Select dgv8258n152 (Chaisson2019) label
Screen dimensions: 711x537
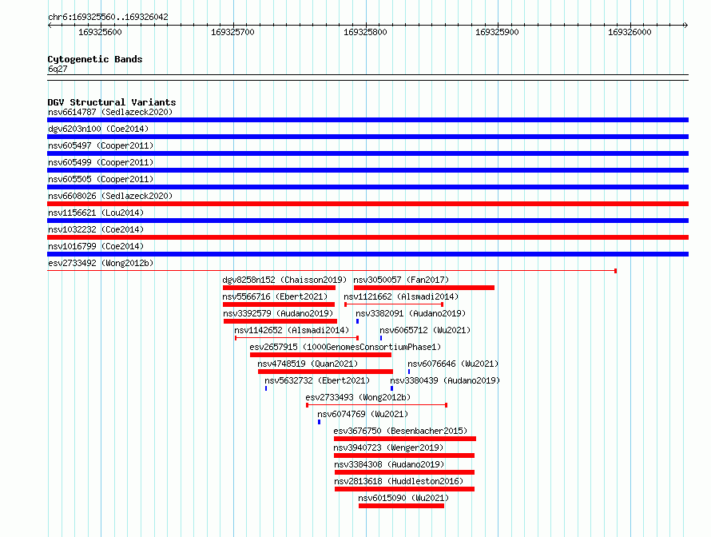coord(284,280)
